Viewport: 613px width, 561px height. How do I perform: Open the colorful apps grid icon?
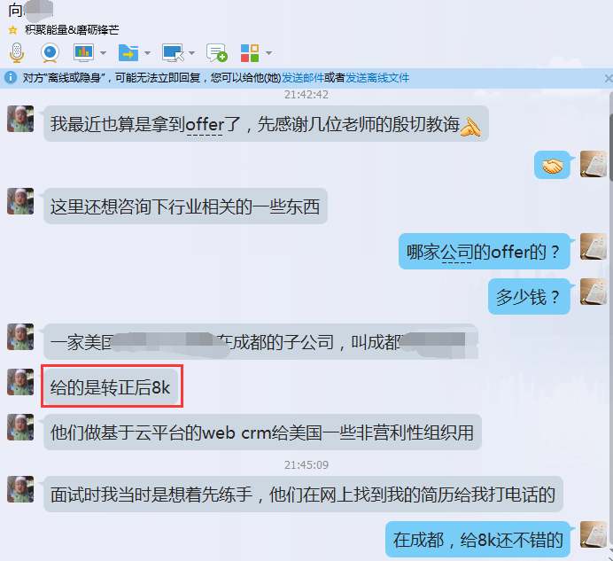click(250, 53)
